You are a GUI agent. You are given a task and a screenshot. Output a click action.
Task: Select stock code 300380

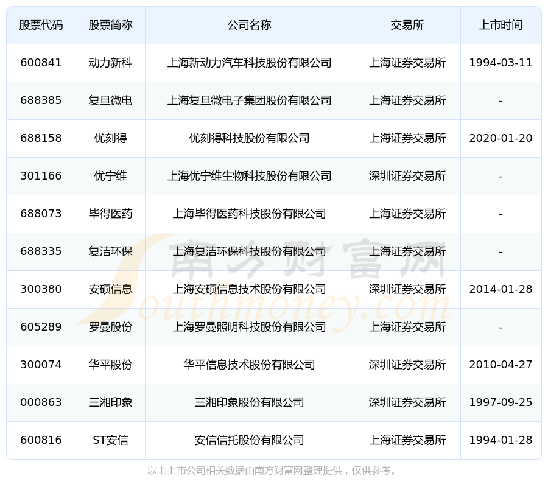(41, 289)
